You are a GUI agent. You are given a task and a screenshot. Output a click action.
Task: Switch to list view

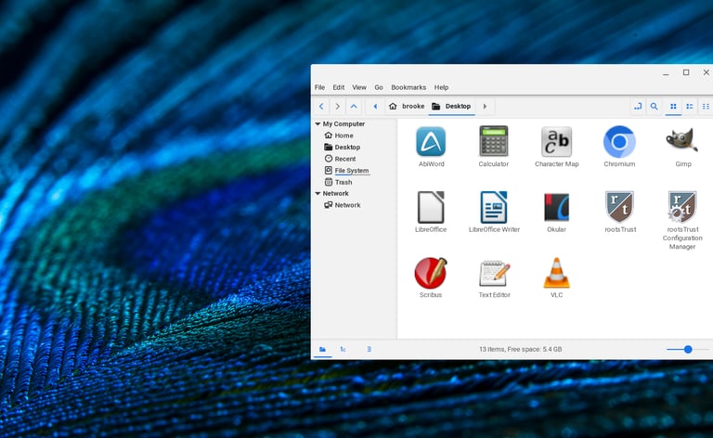pos(690,107)
